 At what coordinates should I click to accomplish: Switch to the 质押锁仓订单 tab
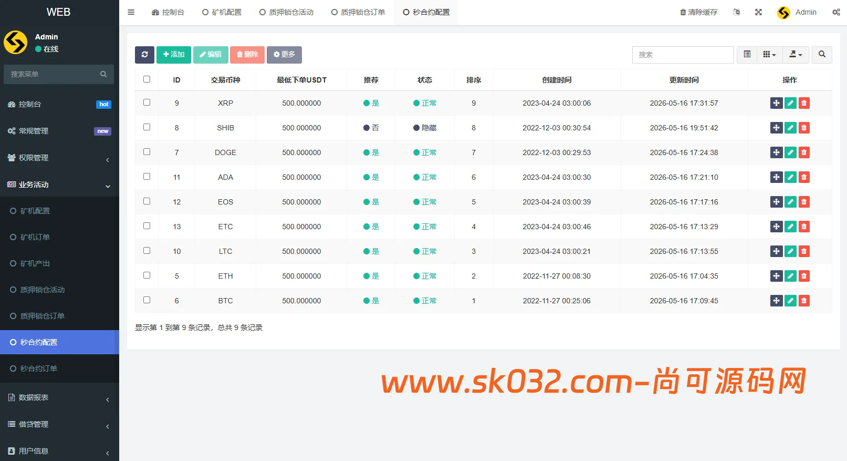(358, 12)
